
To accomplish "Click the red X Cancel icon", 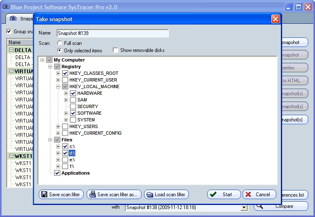I will [248, 195].
